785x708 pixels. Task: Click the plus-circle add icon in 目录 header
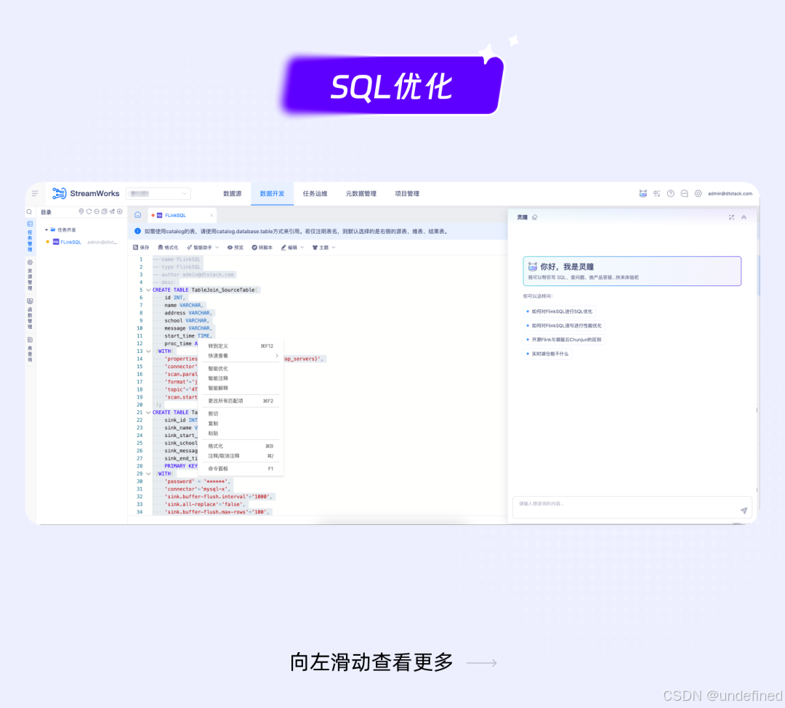pyautogui.click(x=120, y=211)
